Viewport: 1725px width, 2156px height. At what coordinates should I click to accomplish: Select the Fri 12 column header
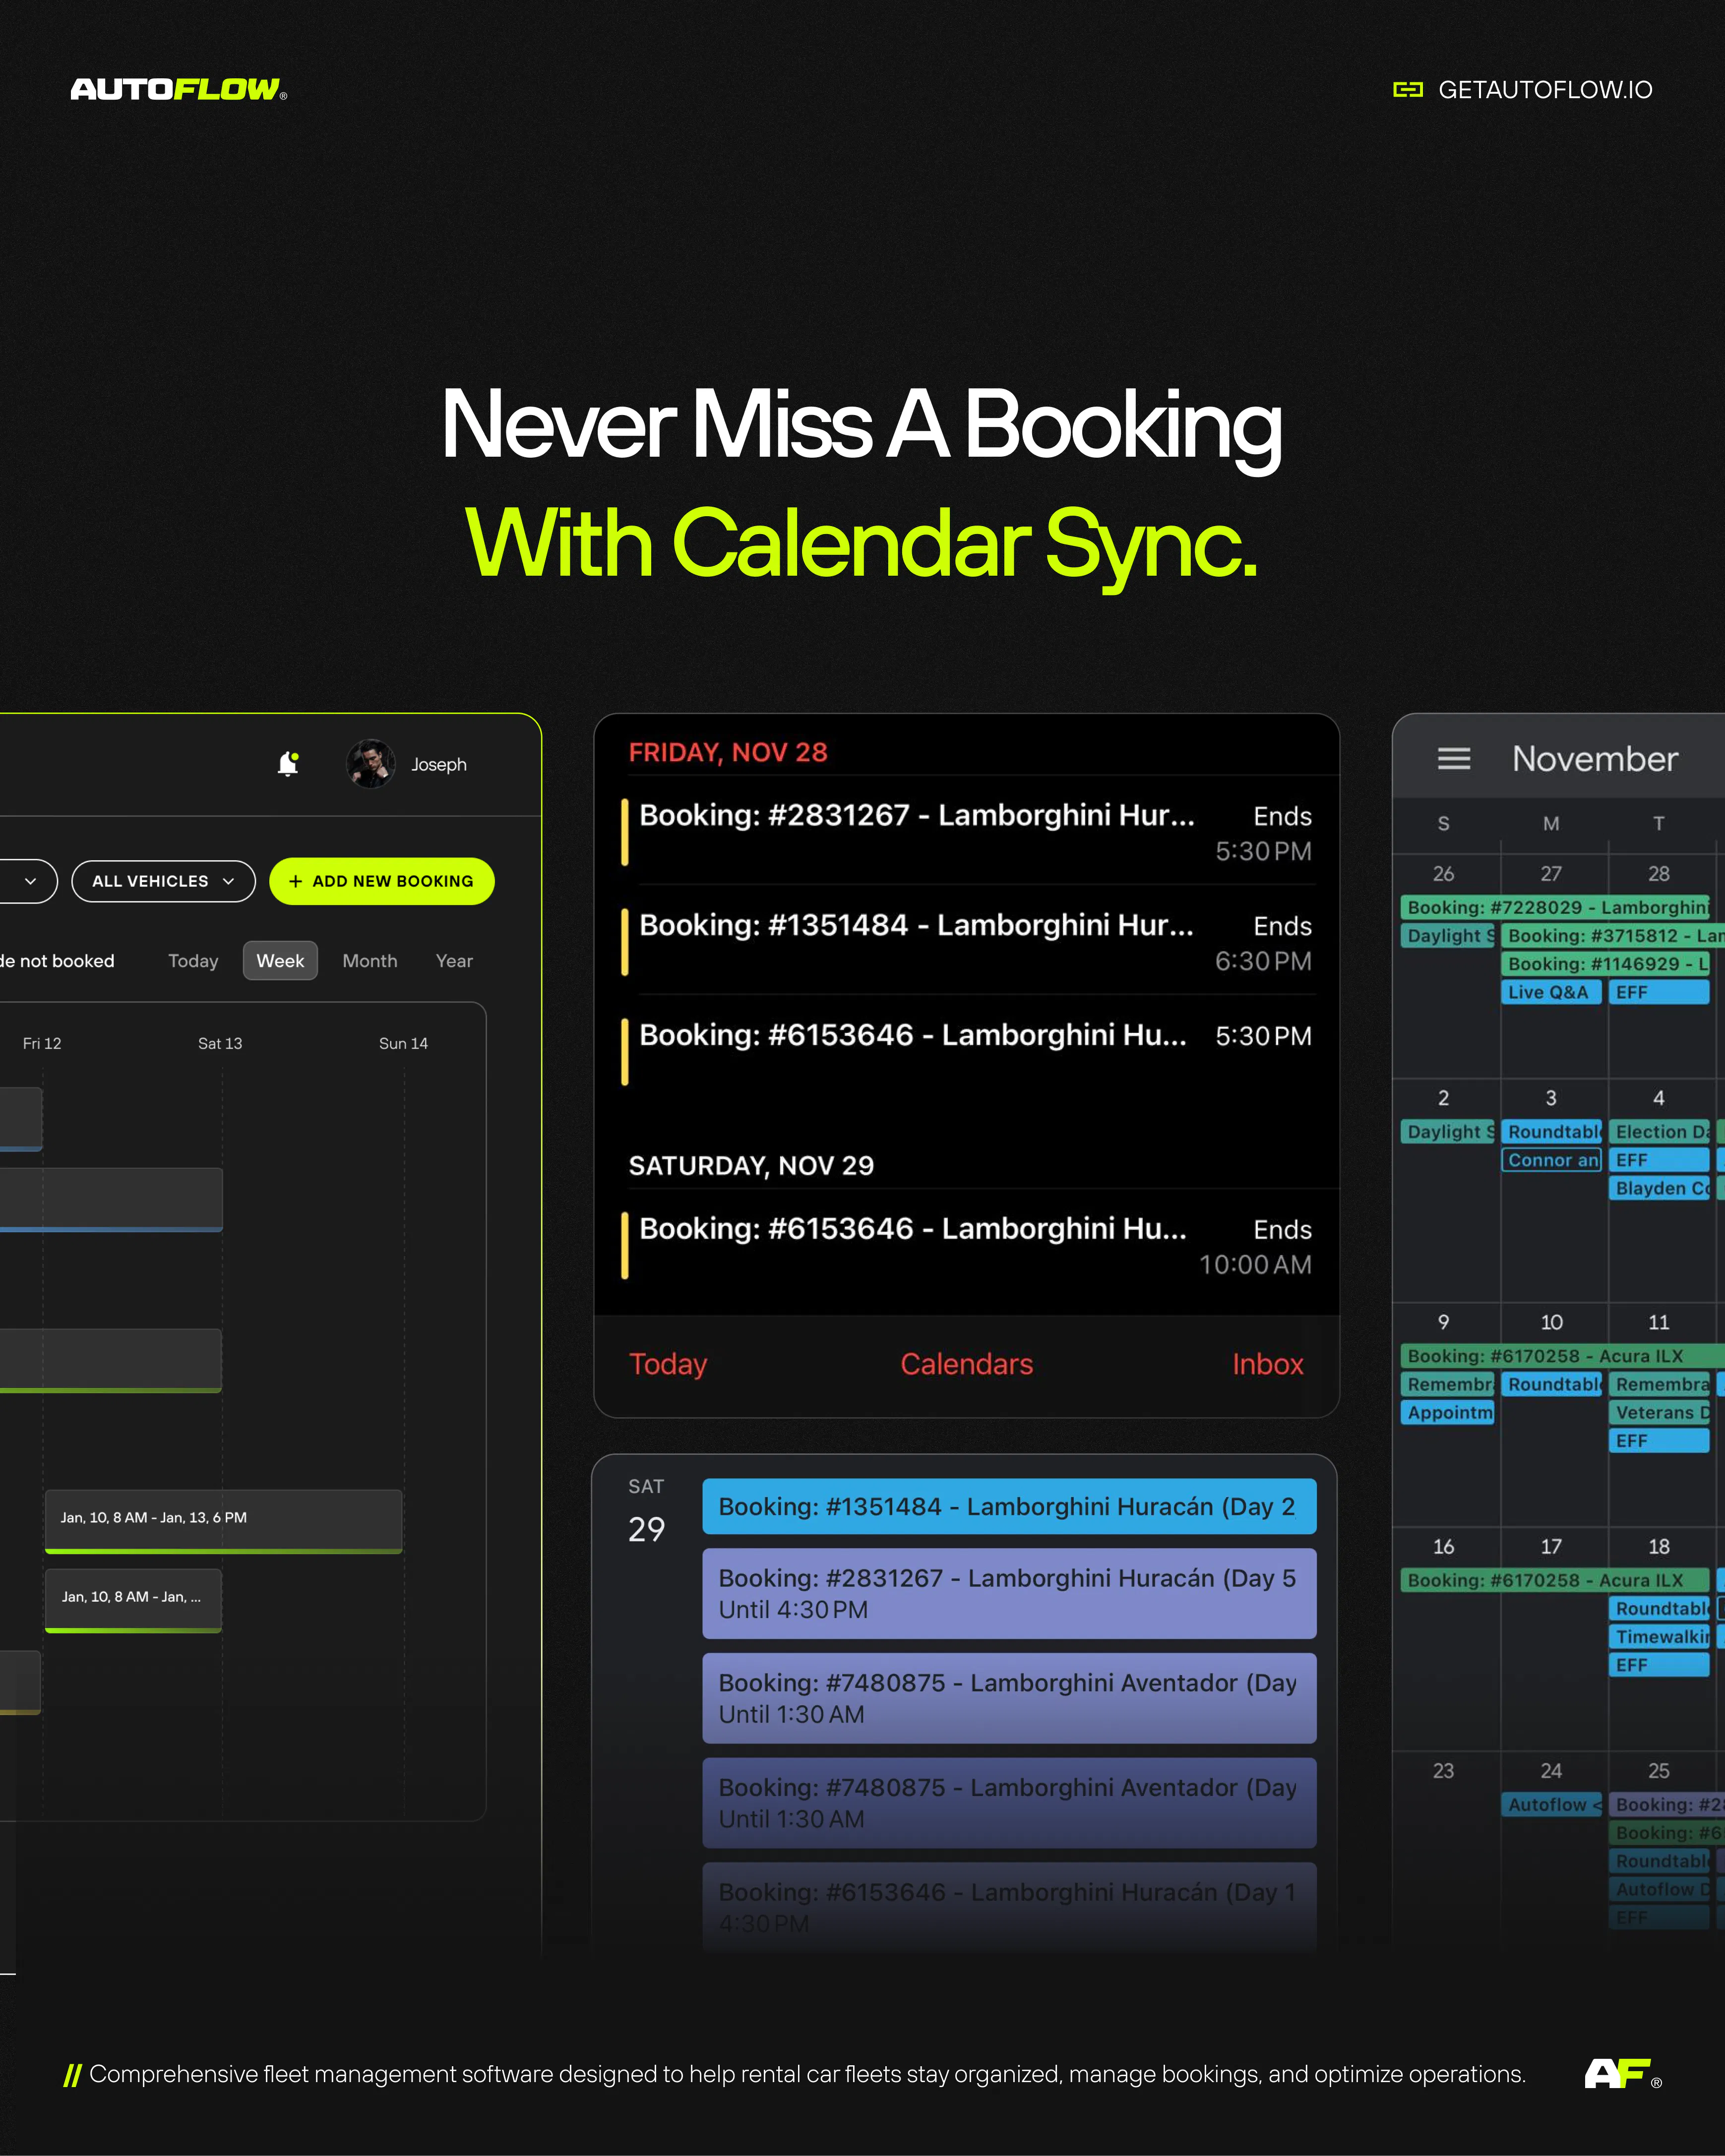tap(42, 1043)
